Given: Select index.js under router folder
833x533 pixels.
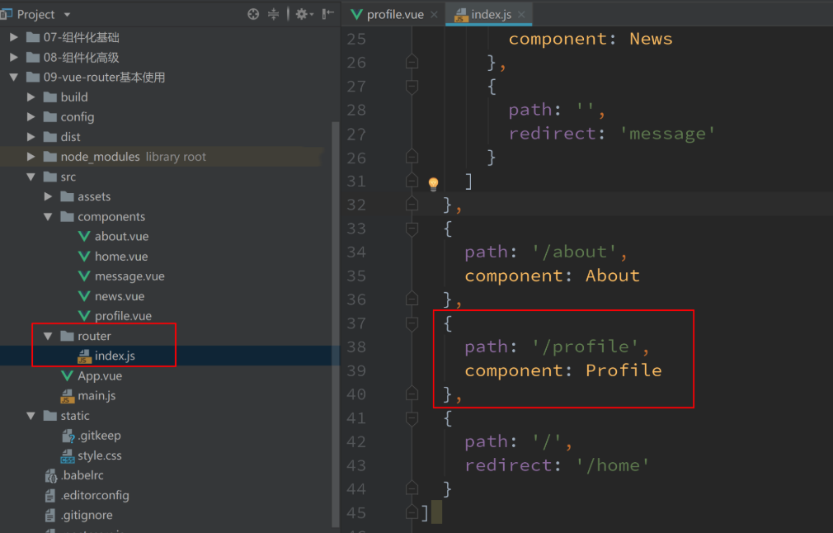Looking at the screenshot, I should pyautogui.click(x=115, y=356).
